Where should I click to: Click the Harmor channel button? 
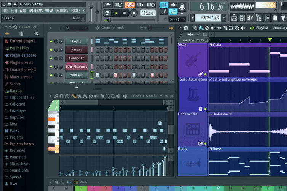tap(77, 50)
